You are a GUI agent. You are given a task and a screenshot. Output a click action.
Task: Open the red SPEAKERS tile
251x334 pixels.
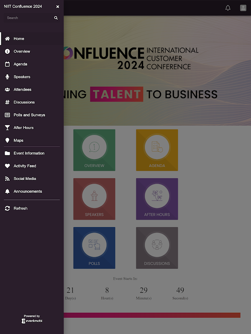tap(95, 199)
